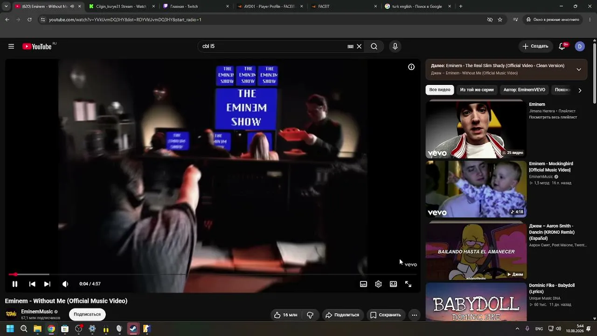Click Посмотреть весь плейлист link

(x=553, y=117)
